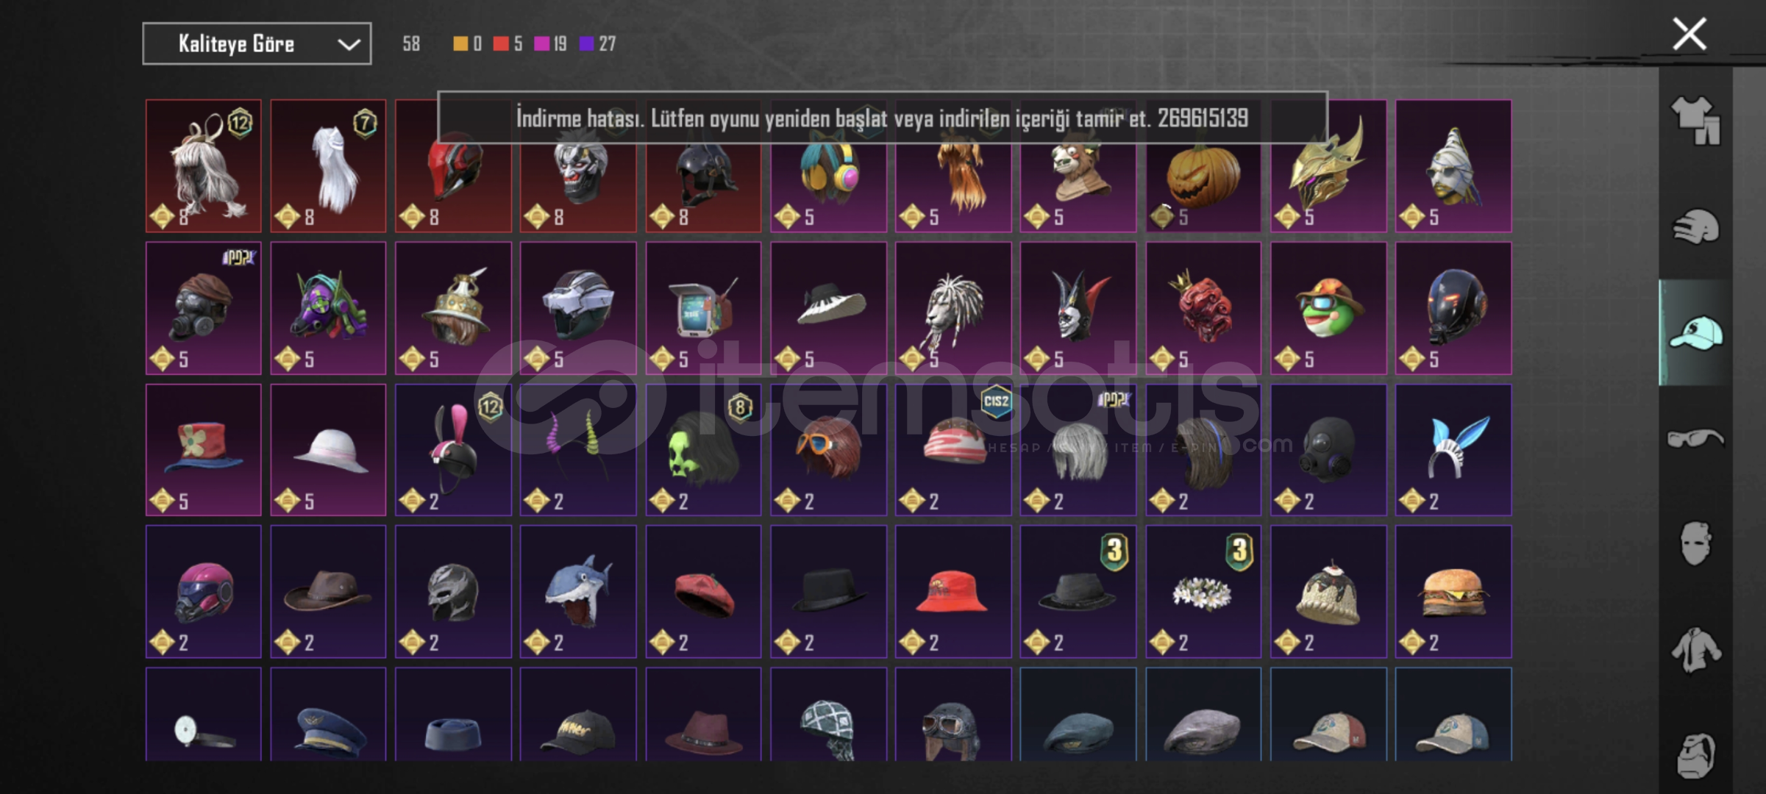The height and width of the screenshot is (794, 1766).
Task: Filter by purple quality count 27
Action: [598, 44]
